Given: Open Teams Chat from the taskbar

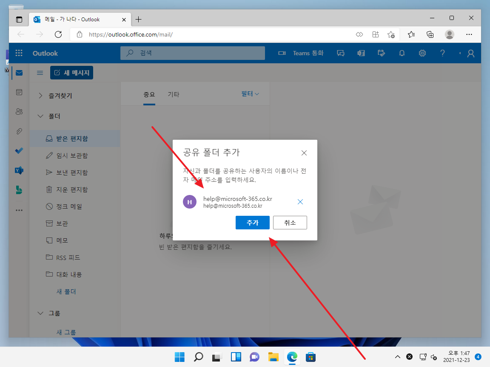Looking at the screenshot, I should click(x=255, y=357).
